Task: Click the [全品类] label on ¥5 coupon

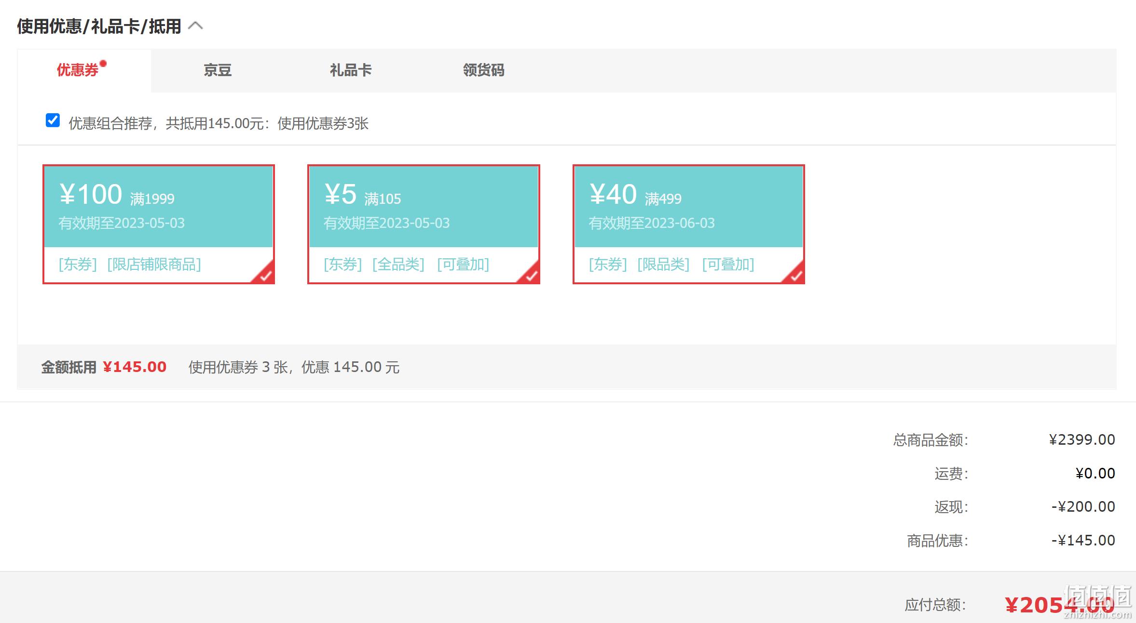Action: point(398,265)
